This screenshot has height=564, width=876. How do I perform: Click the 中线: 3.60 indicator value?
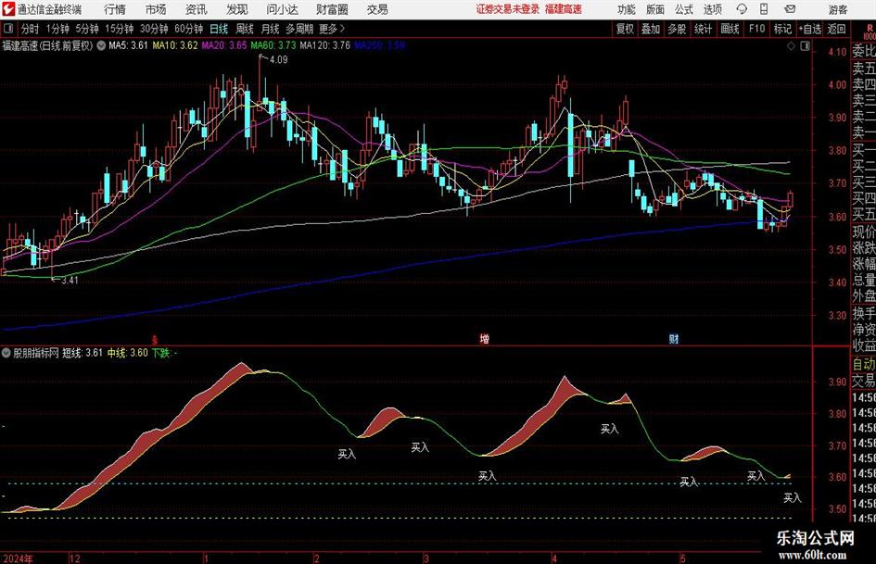pos(127,353)
